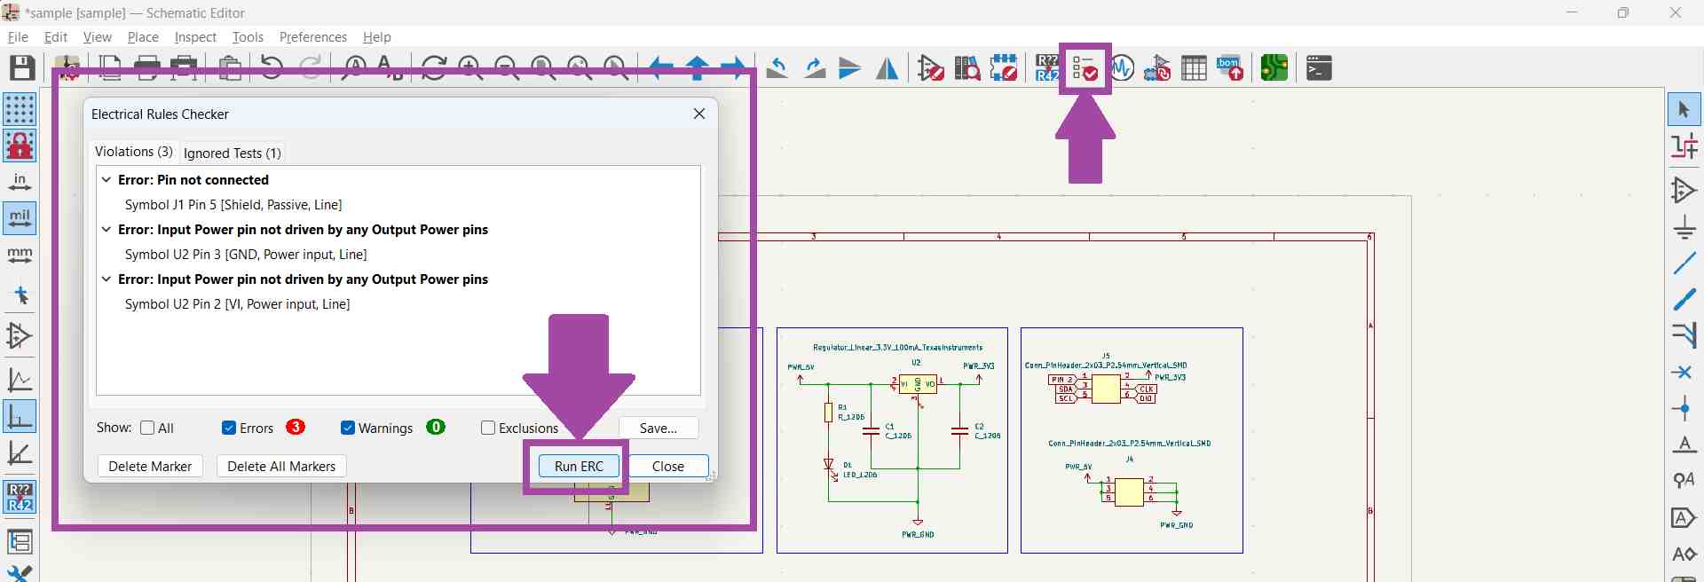Select the Symbol J1 Pin 5 violation
Image resolution: width=1704 pixels, height=582 pixels.
coord(233,205)
